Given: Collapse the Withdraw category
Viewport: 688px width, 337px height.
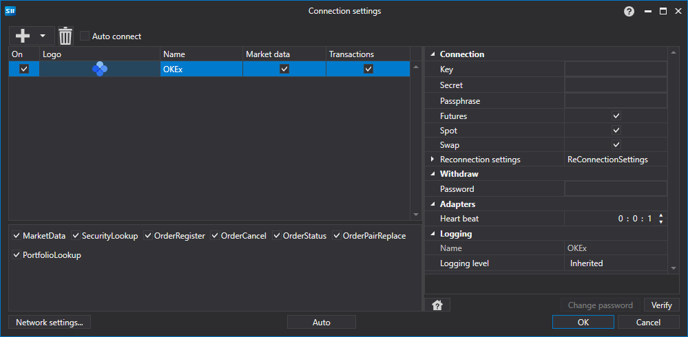Looking at the screenshot, I should pyautogui.click(x=432, y=174).
